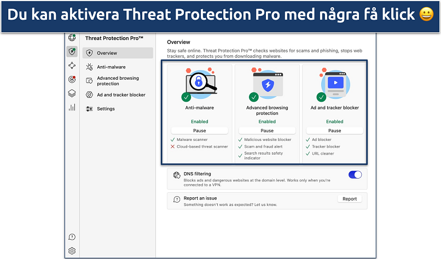Open Anti-malware from the left menu list
This screenshot has height=259, width=441.
[111, 67]
